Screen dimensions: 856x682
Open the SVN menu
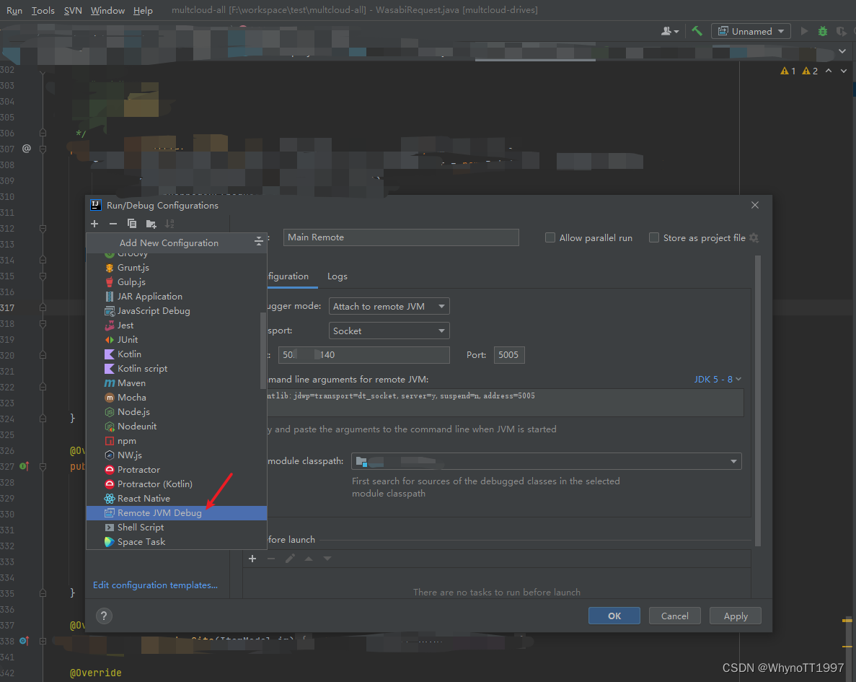click(x=73, y=10)
